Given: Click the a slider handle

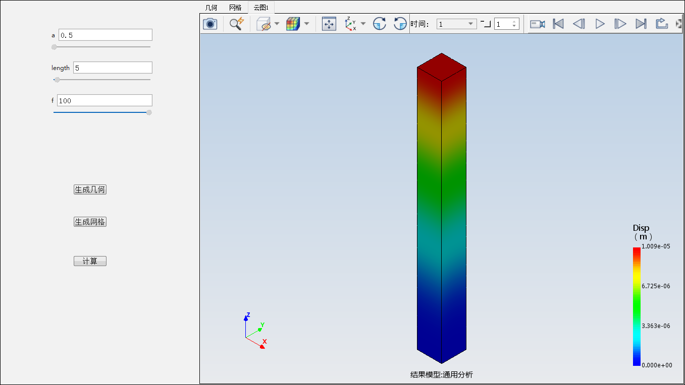Looking at the screenshot, I should [54, 47].
